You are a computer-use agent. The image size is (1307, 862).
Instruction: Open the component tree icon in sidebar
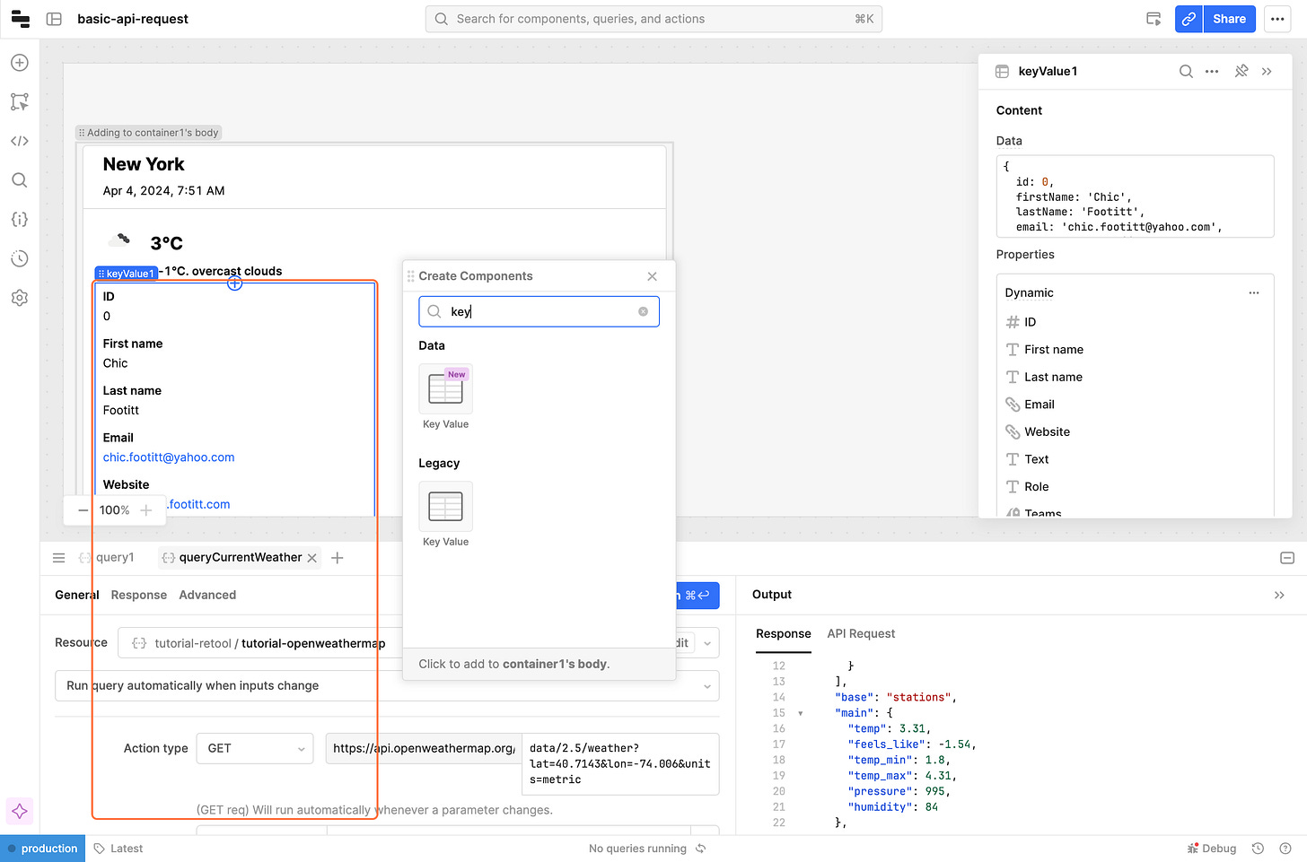[20, 102]
